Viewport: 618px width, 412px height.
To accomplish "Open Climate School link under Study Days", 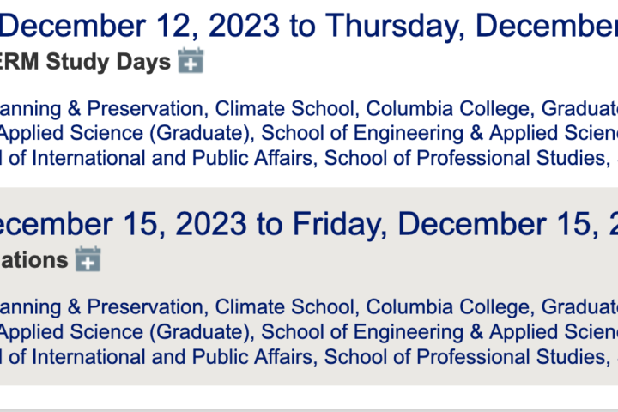I will pos(284,108).
